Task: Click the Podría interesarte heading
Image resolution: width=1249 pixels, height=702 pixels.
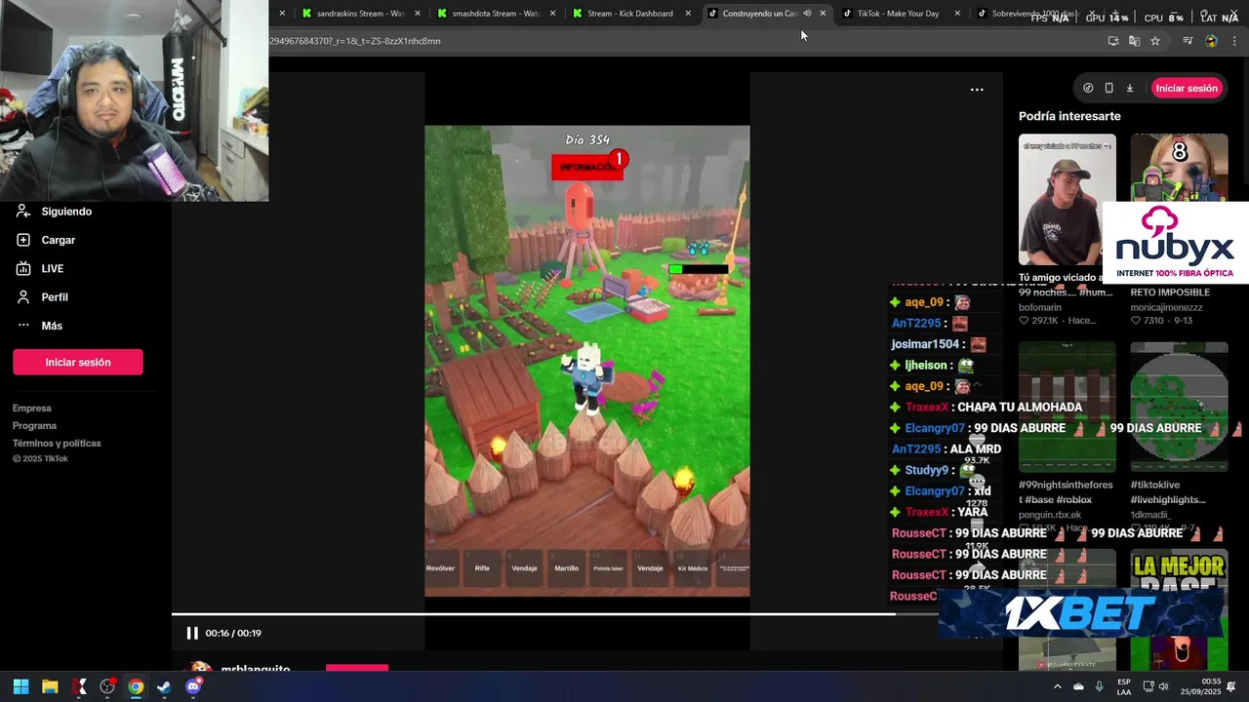Action: [x=1069, y=116]
